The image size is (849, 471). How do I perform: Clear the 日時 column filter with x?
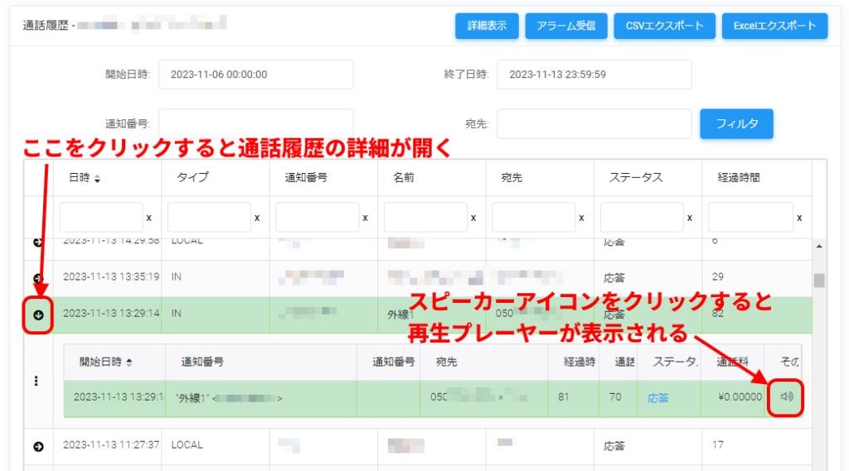pos(148,218)
